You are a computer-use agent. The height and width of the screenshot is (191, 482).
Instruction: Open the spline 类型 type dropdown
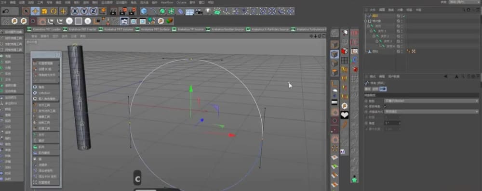431,101
